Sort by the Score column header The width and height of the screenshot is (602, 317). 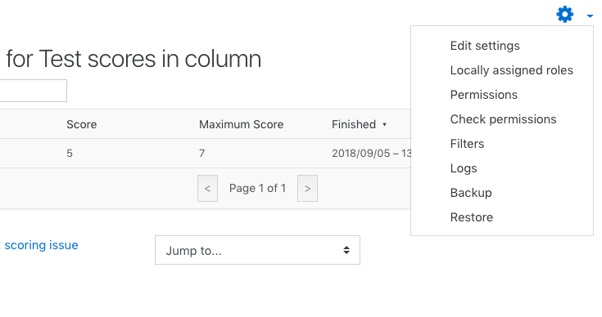(81, 124)
